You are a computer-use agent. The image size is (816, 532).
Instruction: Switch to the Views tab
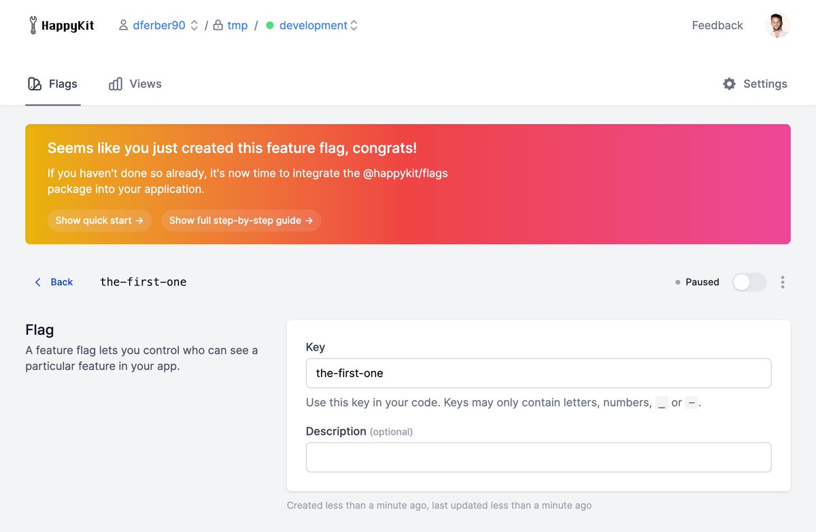[x=135, y=84]
